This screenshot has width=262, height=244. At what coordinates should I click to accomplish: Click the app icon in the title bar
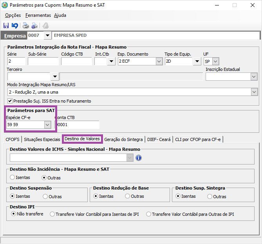5,5
